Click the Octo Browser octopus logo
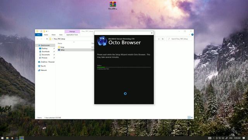This screenshot has height=140, width=248. [x=102, y=41]
